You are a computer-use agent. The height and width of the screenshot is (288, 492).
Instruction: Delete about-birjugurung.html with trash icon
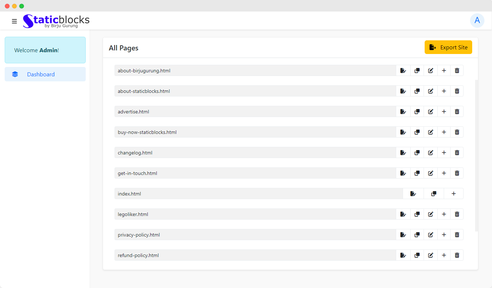tap(457, 71)
